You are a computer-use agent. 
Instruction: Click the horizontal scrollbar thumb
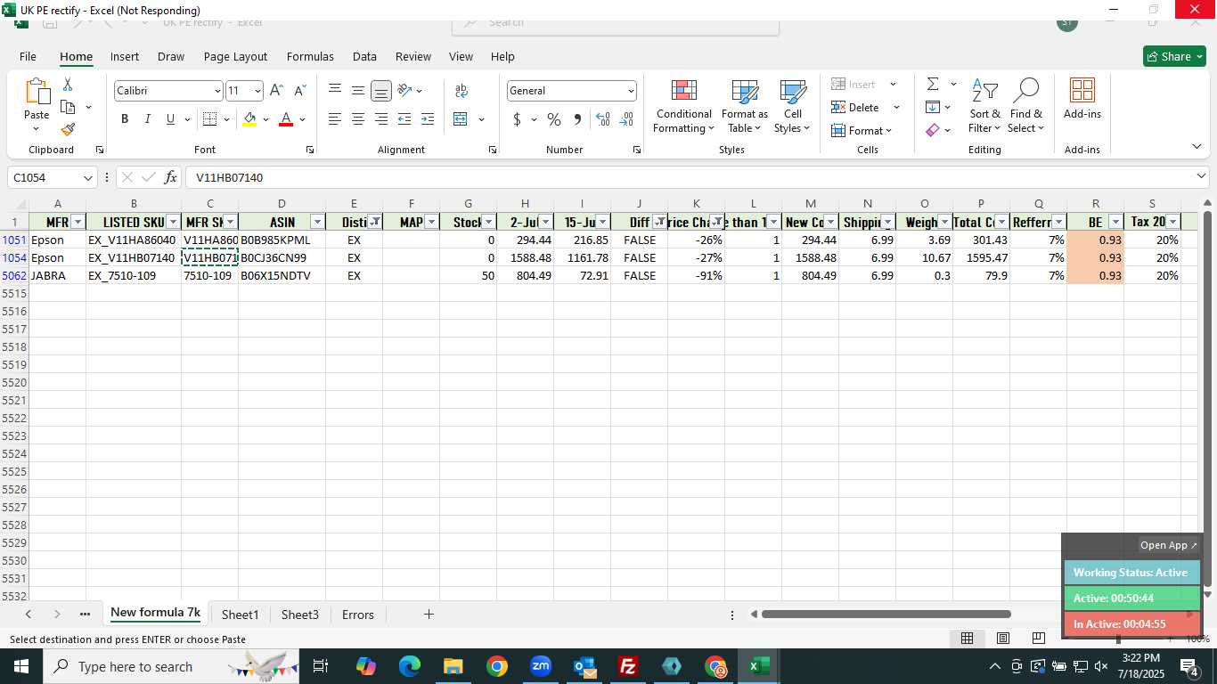coord(886,614)
